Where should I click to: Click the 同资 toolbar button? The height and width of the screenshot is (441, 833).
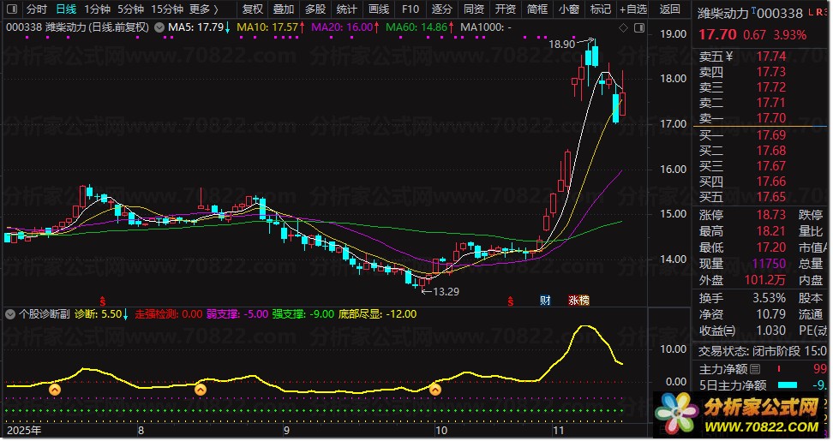pyautogui.click(x=474, y=9)
